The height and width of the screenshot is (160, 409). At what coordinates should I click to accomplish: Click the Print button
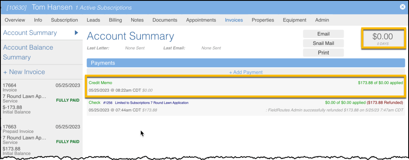tap(323, 53)
